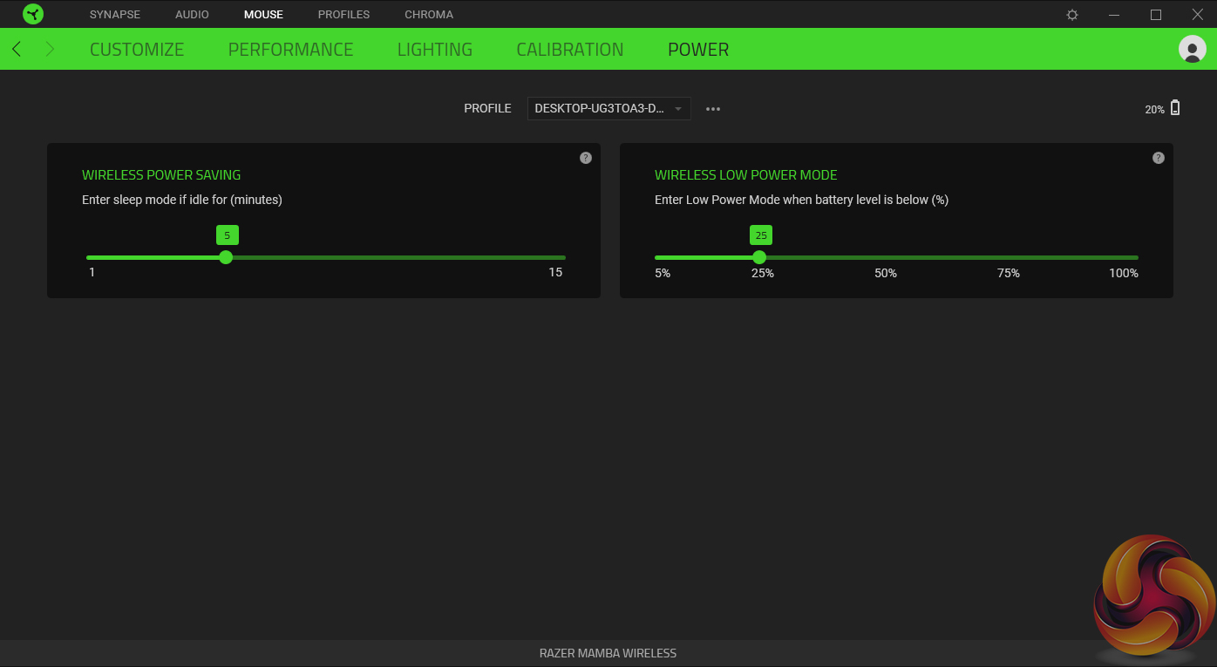The image size is (1217, 667).
Task: Open help for Wireless Low Power Mode
Action: click(1158, 158)
